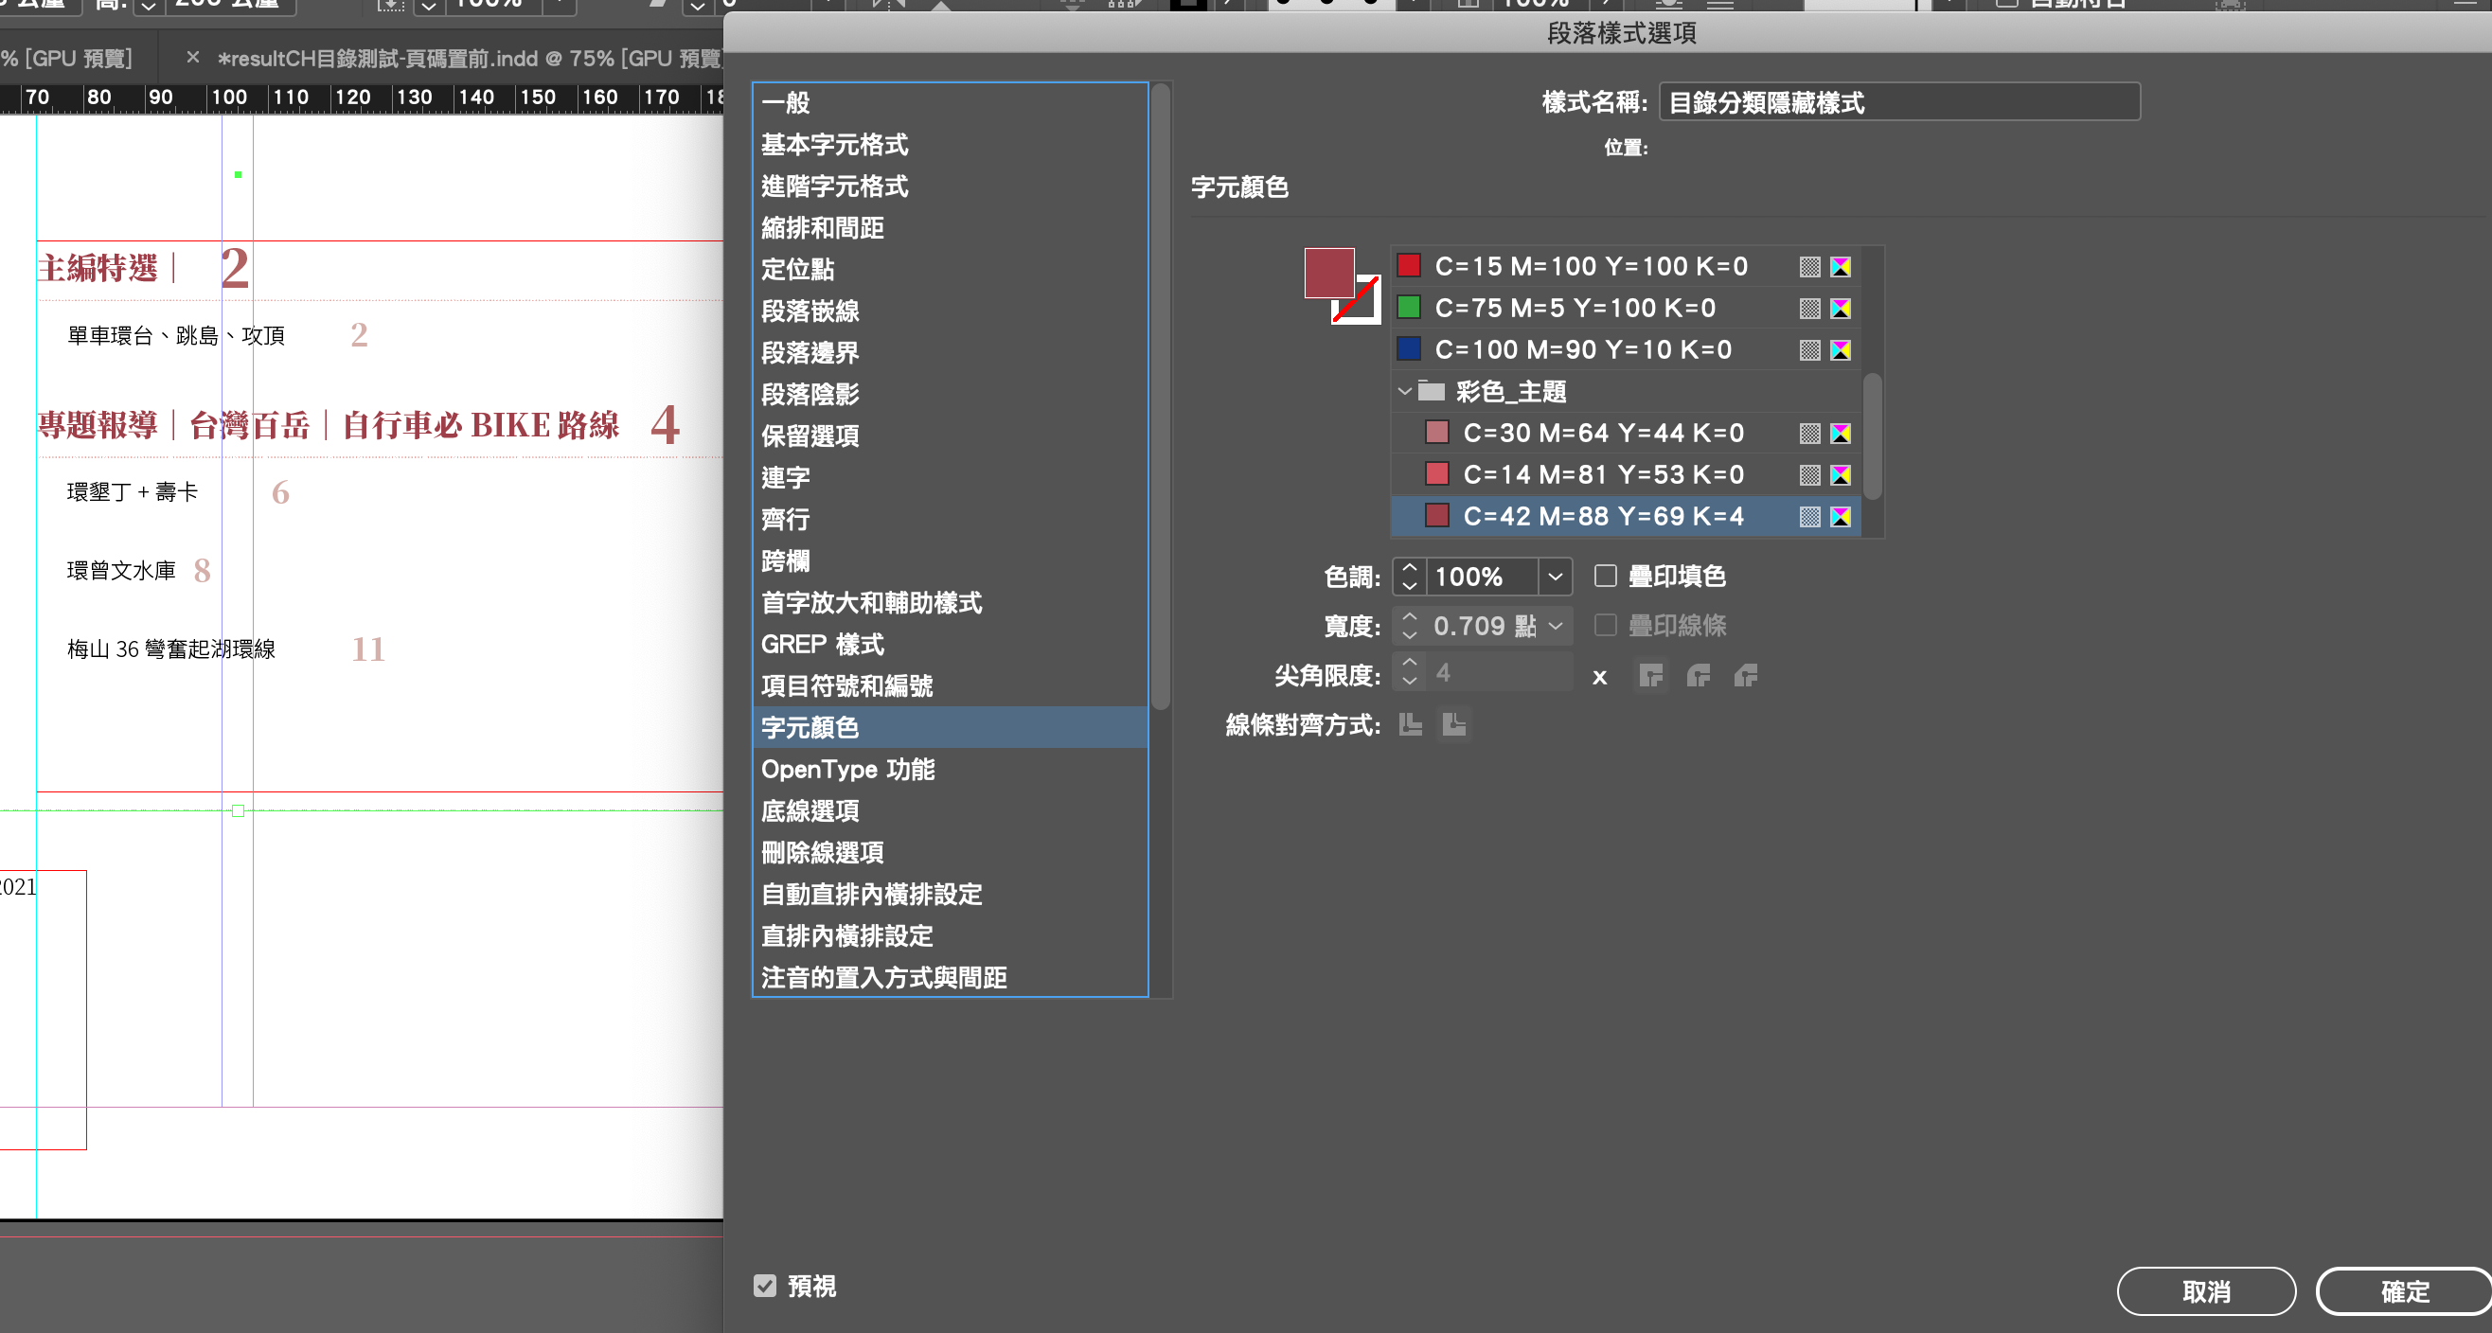The height and width of the screenshot is (1333, 2492).
Task: Select the round join icon
Action: 1698,674
